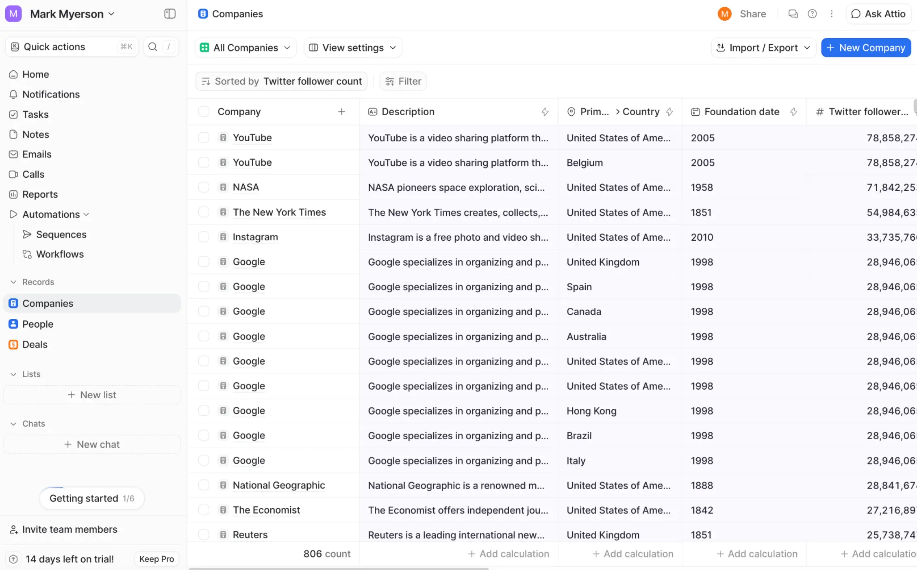
Task: Click the record icon beside National Geographic
Action: [223, 485]
